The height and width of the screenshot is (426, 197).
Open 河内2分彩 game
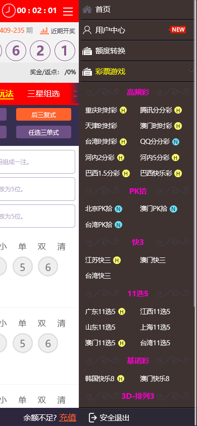tap(100, 157)
